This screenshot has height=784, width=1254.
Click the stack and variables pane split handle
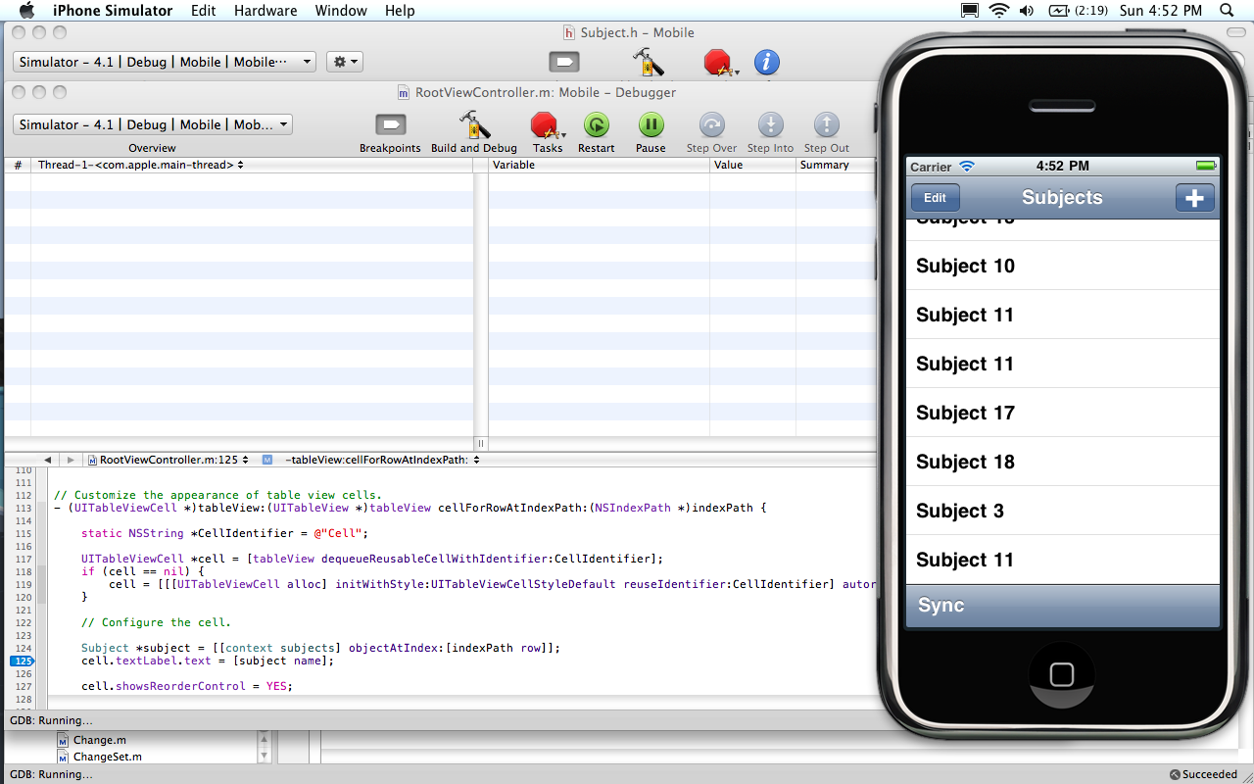tap(480, 444)
